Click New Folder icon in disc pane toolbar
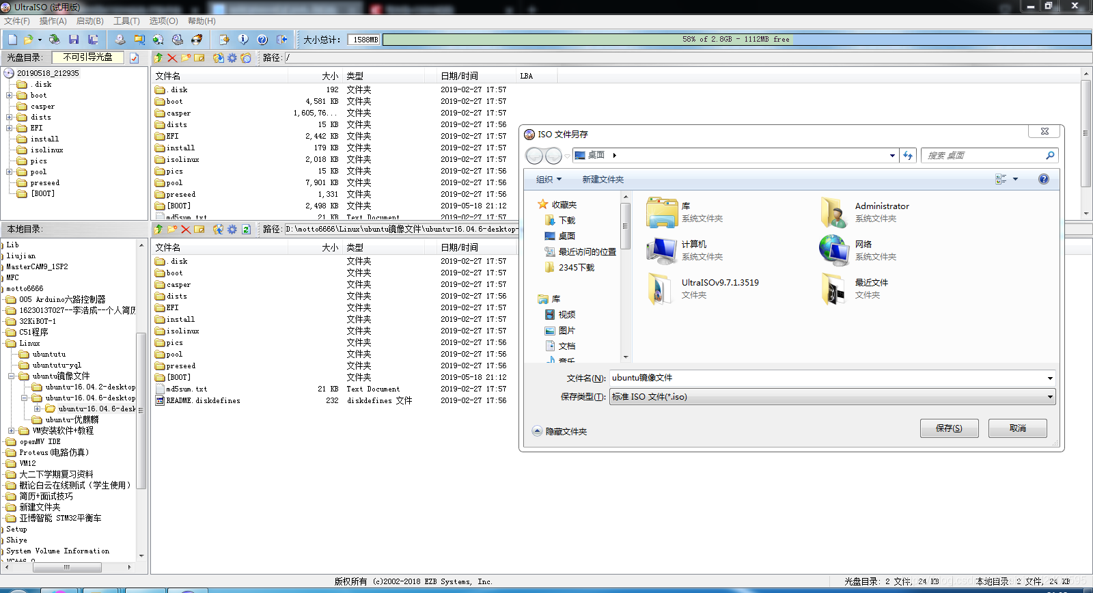Screen dimensions: 1093x593 tap(186, 58)
